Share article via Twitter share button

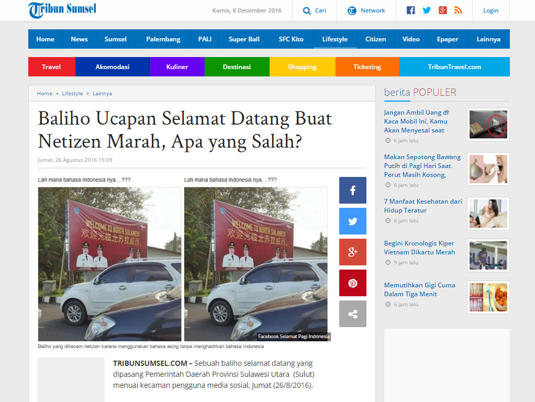tap(352, 221)
